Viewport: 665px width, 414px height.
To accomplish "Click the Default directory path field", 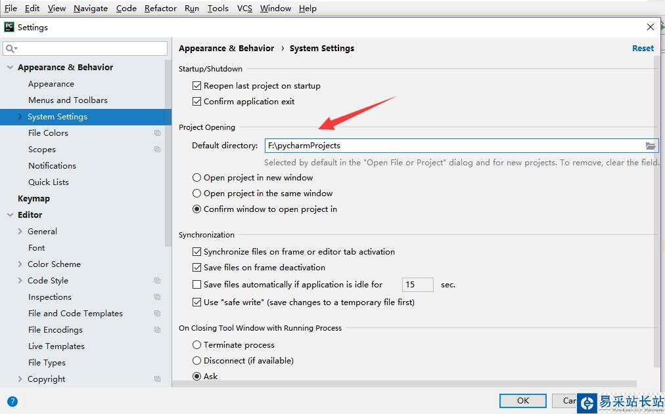I will (x=453, y=146).
